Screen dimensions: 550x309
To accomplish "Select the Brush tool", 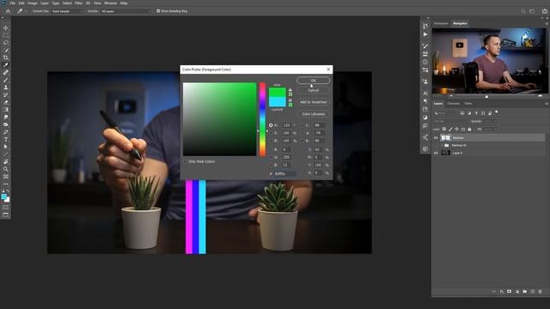I will pos(6,80).
